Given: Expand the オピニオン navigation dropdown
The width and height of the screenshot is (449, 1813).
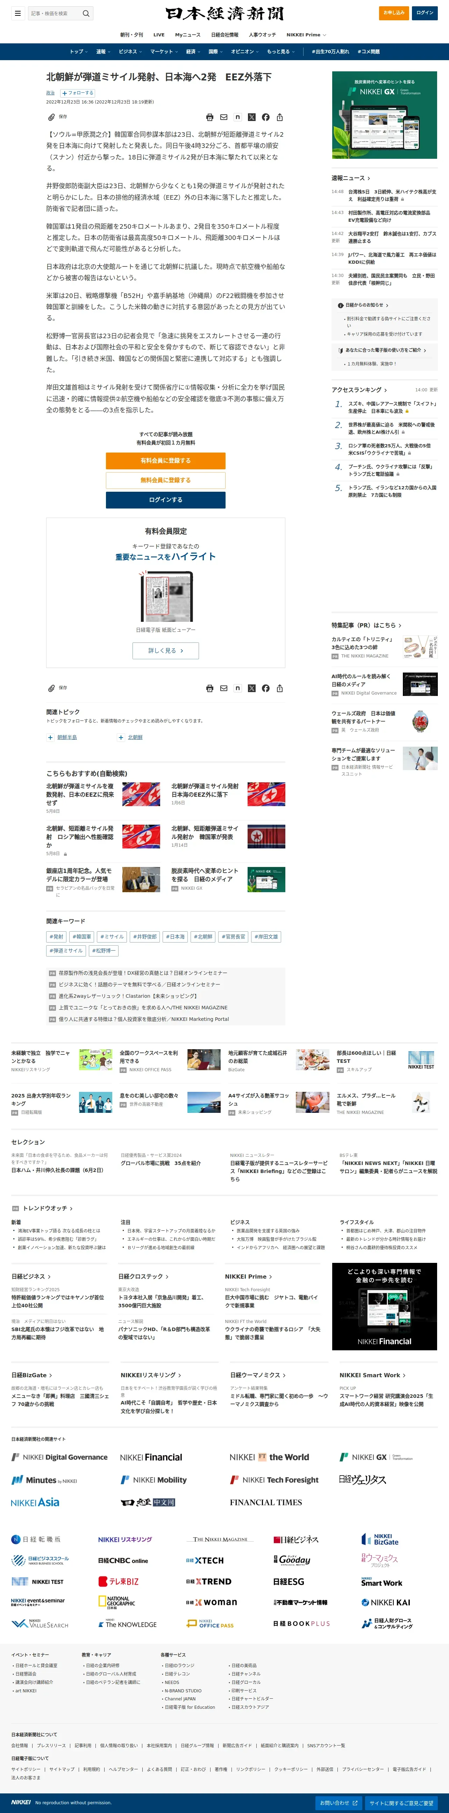Looking at the screenshot, I should click(245, 51).
